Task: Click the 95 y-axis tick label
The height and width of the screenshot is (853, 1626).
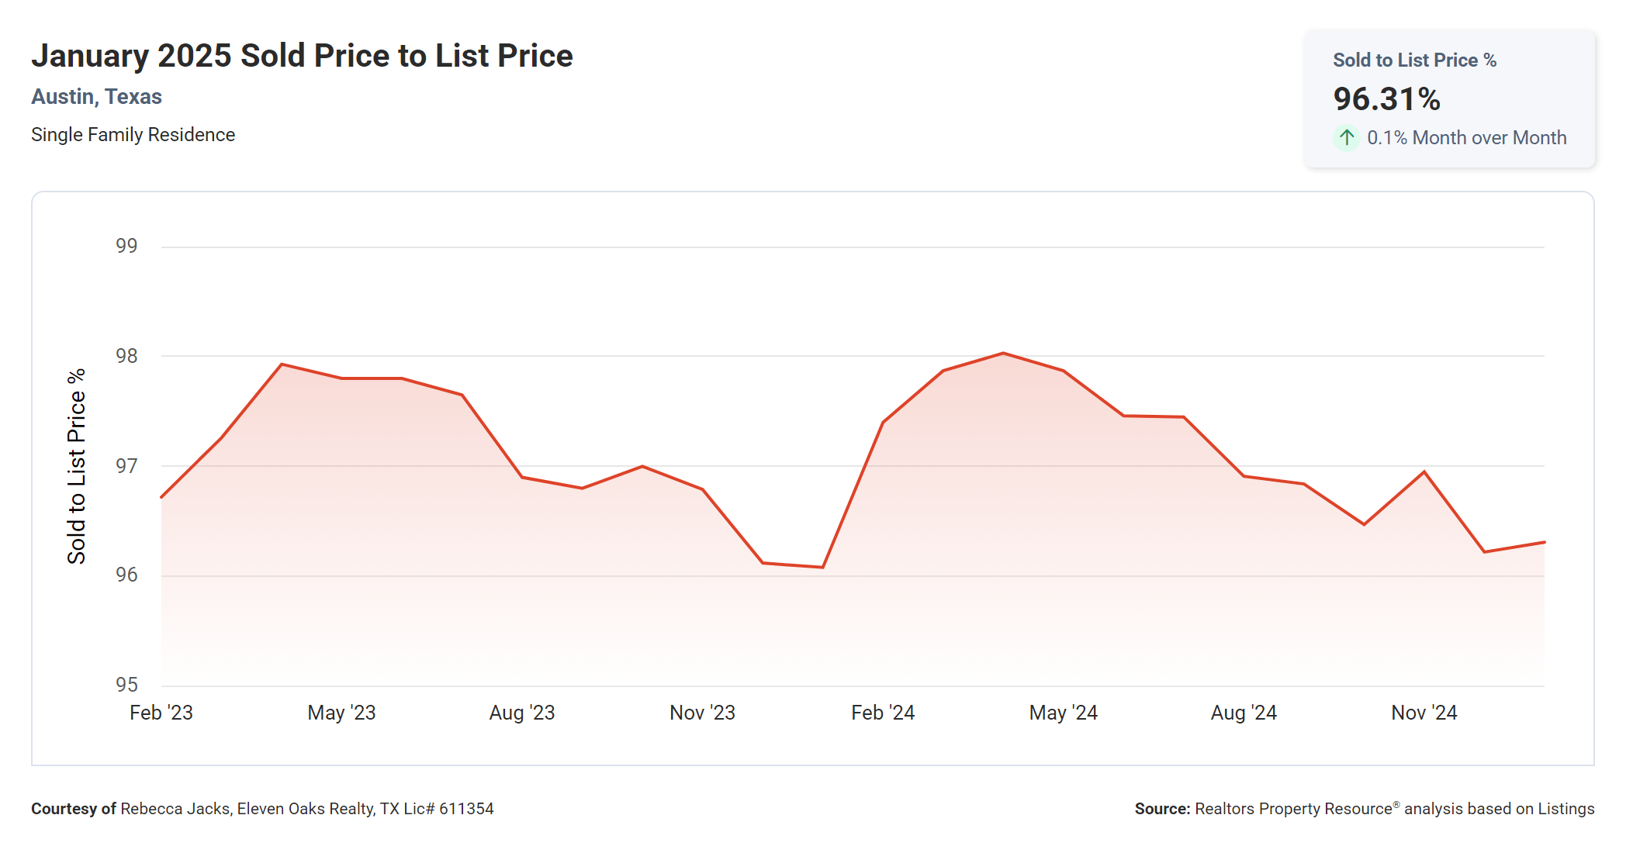Action: pos(126,685)
